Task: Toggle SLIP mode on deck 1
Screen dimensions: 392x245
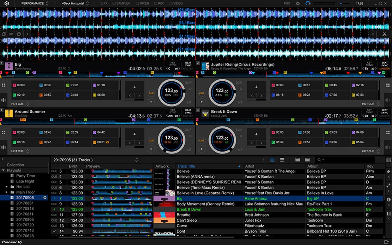Action: click(x=188, y=83)
